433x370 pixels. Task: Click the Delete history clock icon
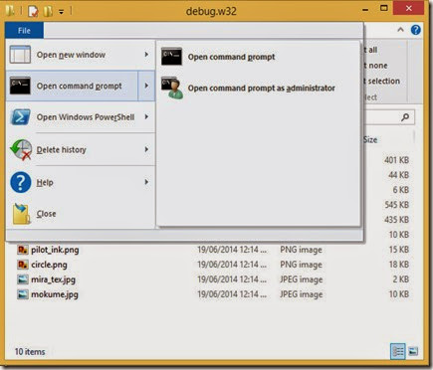(x=21, y=150)
